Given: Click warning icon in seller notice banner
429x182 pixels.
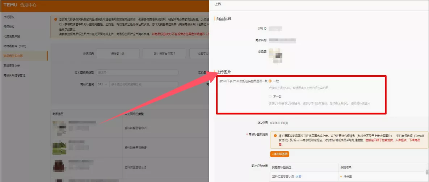Looking at the screenshot, I should tap(55, 20).
